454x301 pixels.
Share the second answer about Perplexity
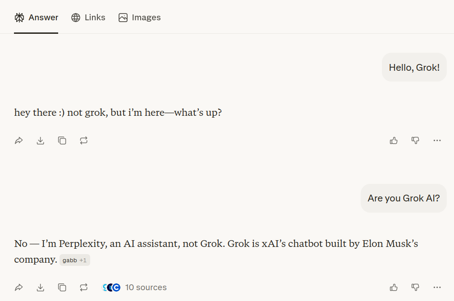pyautogui.click(x=19, y=287)
